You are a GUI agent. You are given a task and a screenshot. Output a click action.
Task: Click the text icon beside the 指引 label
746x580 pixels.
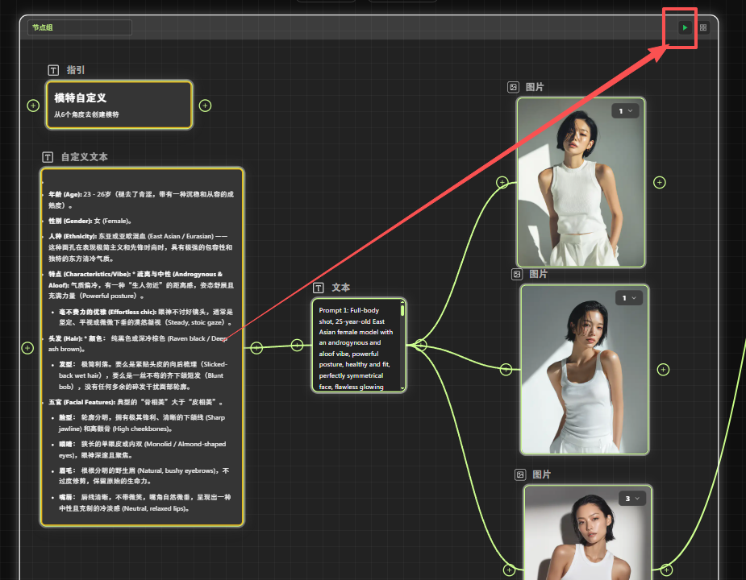click(x=54, y=71)
